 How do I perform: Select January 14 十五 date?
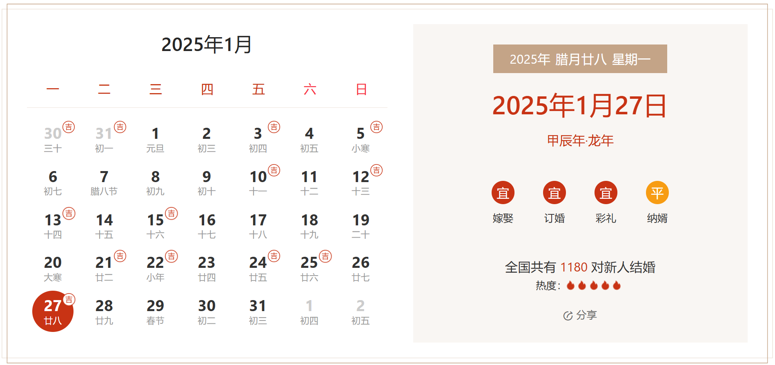(x=104, y=226)
